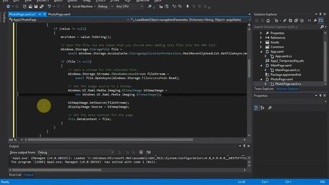The height and width of the screenshot is (185, 329).
Task: Open the Toolbox side panel
Action: click(x=4, y=17)
